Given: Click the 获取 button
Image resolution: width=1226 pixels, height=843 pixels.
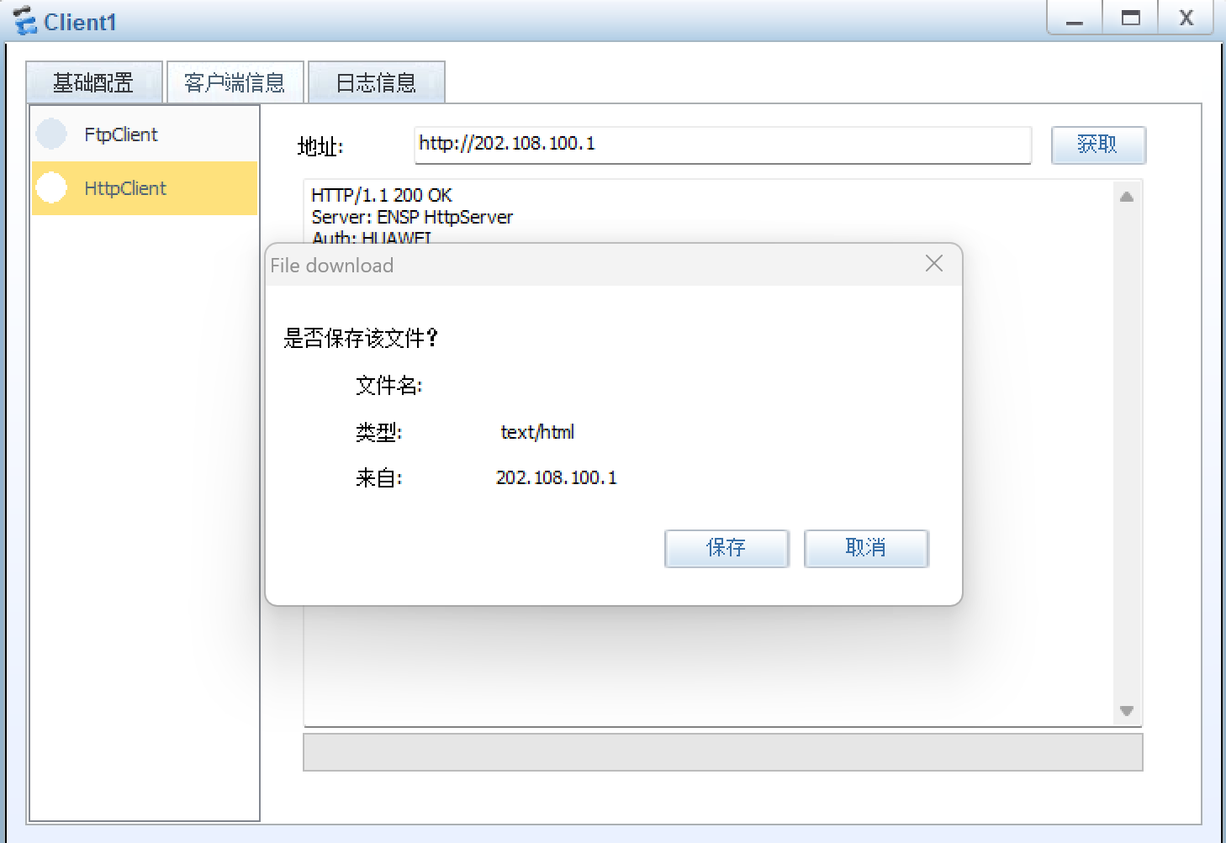Looking at the screenshot, I should pyautogui.click(x=1097, y=145).
